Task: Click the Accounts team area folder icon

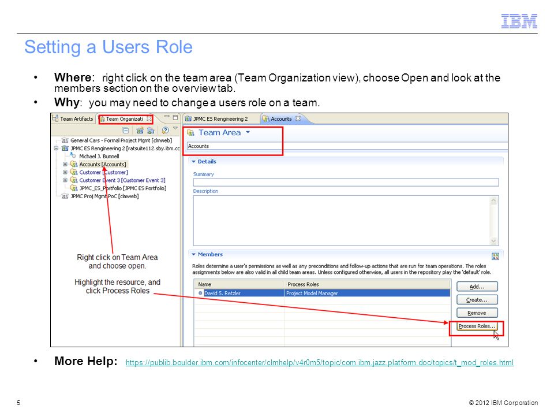Action: pos(74,164)
